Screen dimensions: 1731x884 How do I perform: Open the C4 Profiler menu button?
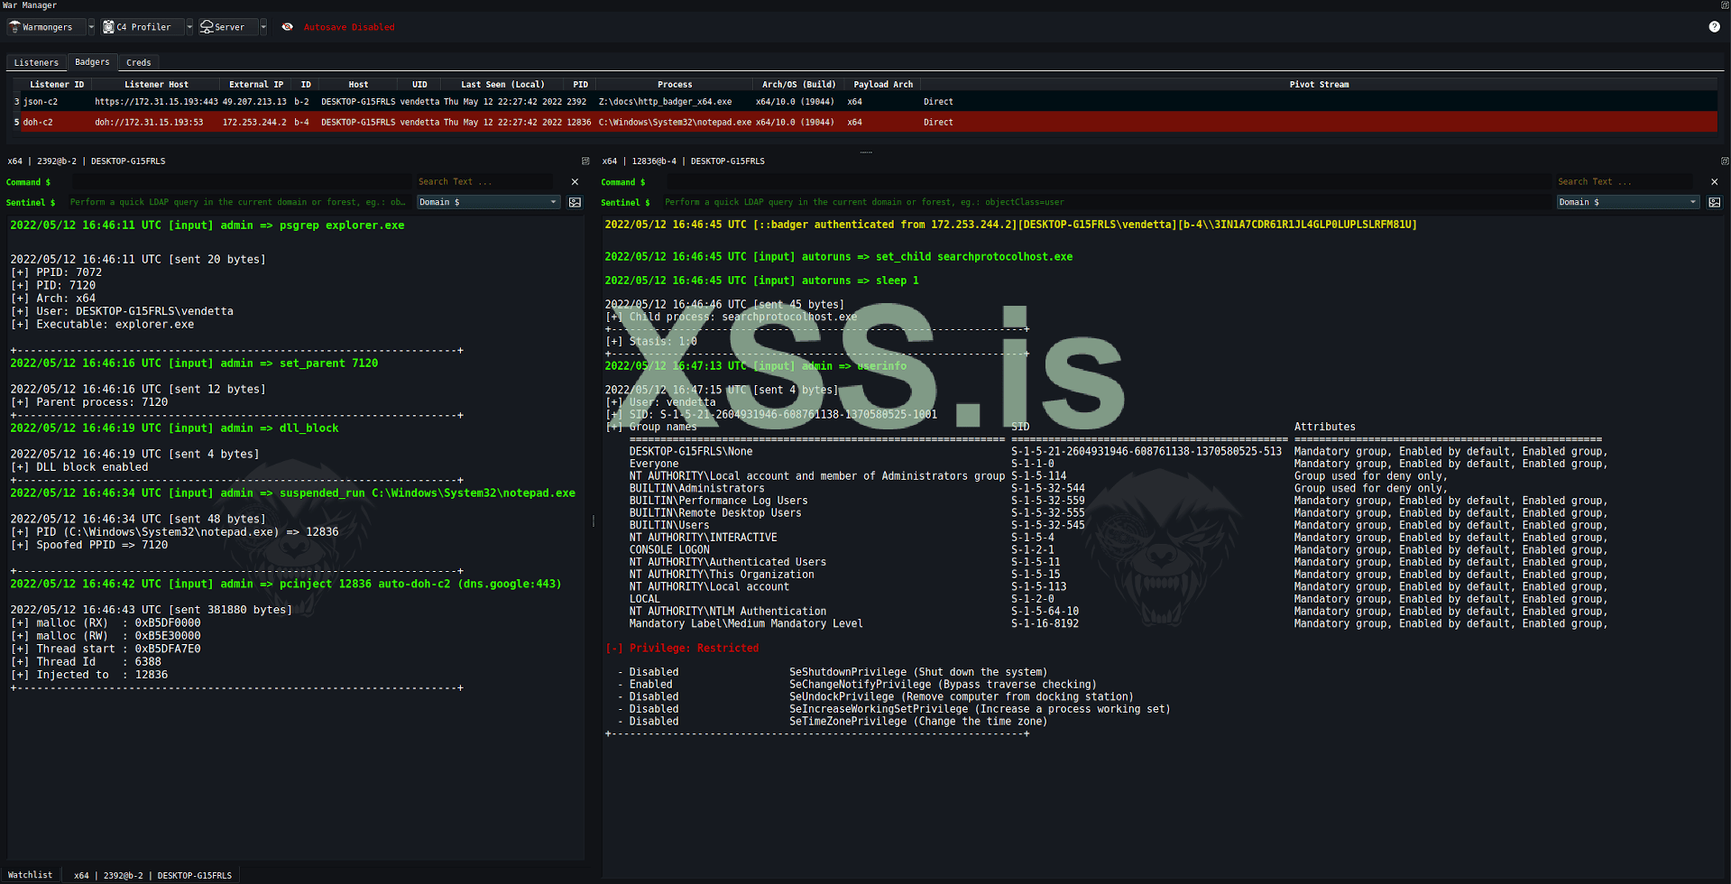point(143,27)
